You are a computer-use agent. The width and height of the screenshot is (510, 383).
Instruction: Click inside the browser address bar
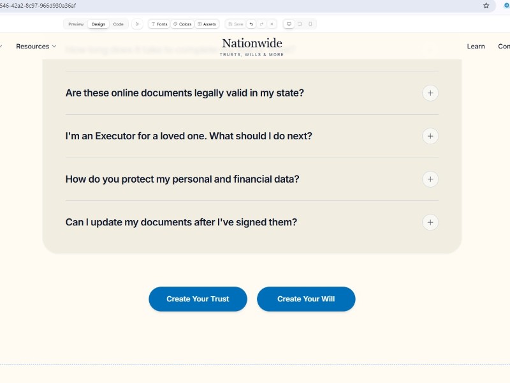click(x=191, y=5)
